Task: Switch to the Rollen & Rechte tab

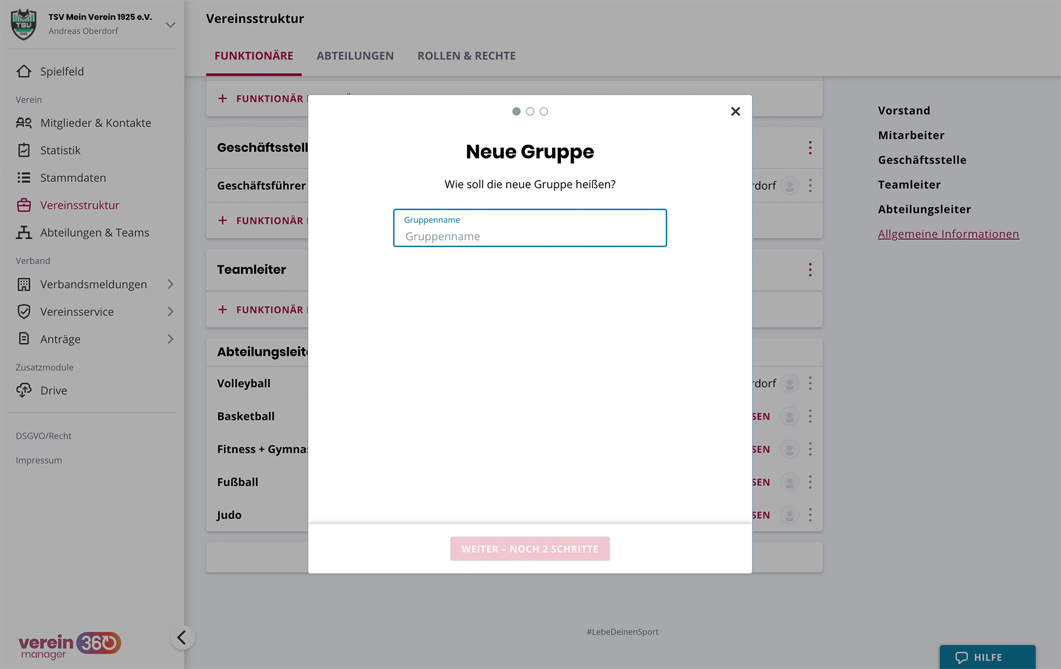Action: pos(466,56)
